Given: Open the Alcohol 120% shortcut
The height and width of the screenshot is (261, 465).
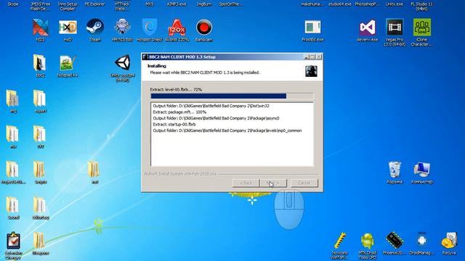Looking at the screenshot, I should tap(177, 28).
